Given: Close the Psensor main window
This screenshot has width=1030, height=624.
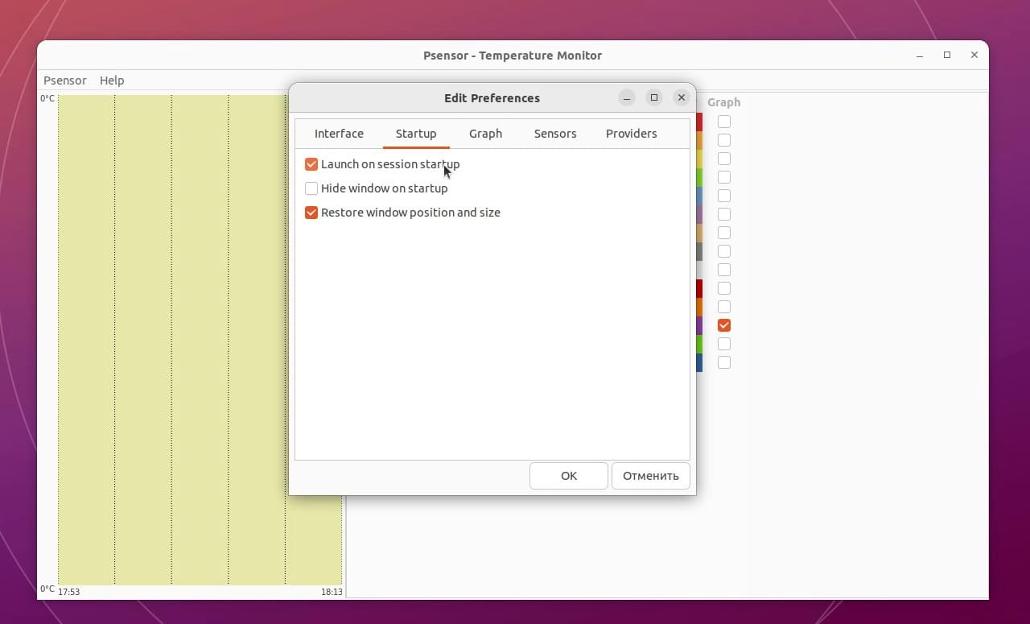Looking at the screenshot, I should pyautogui.click(x=974, y=56).
